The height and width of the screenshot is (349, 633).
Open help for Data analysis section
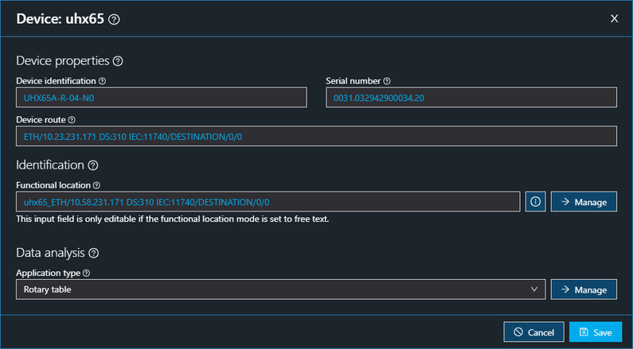pyautogui.click(x=93, y=254)
